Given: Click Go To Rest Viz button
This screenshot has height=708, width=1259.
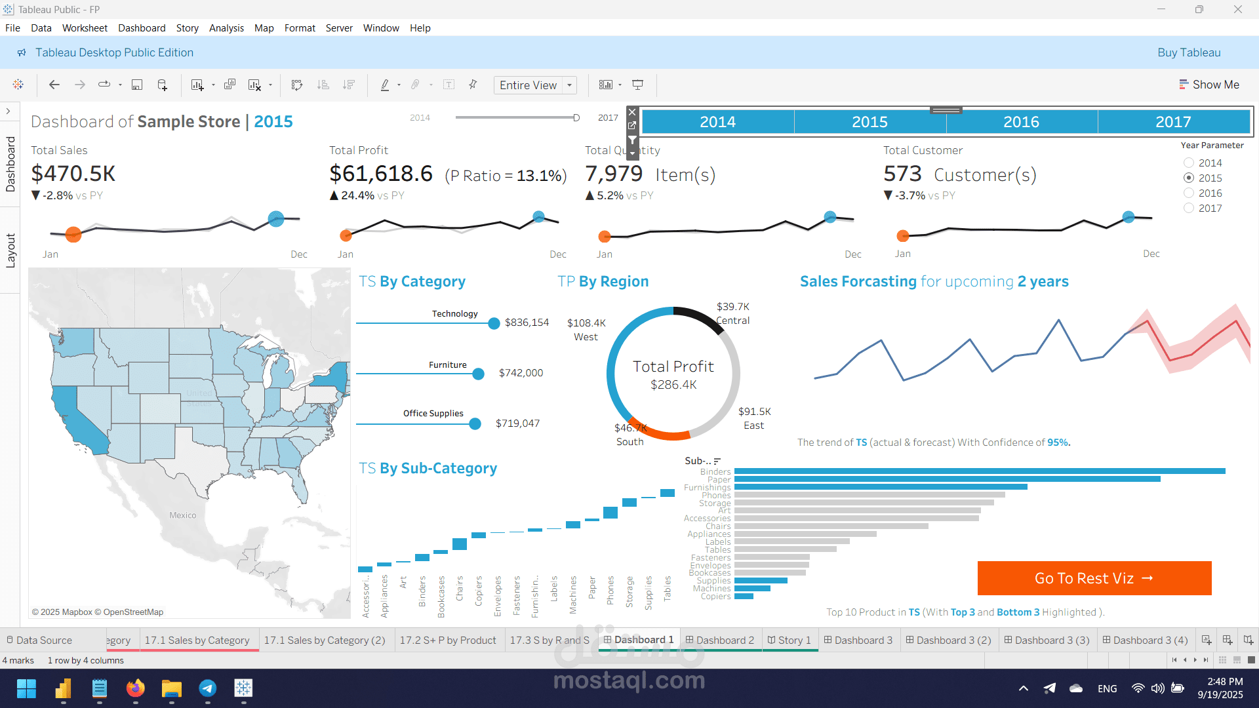Looking at the screenshot, I should tap(1094, 578).
